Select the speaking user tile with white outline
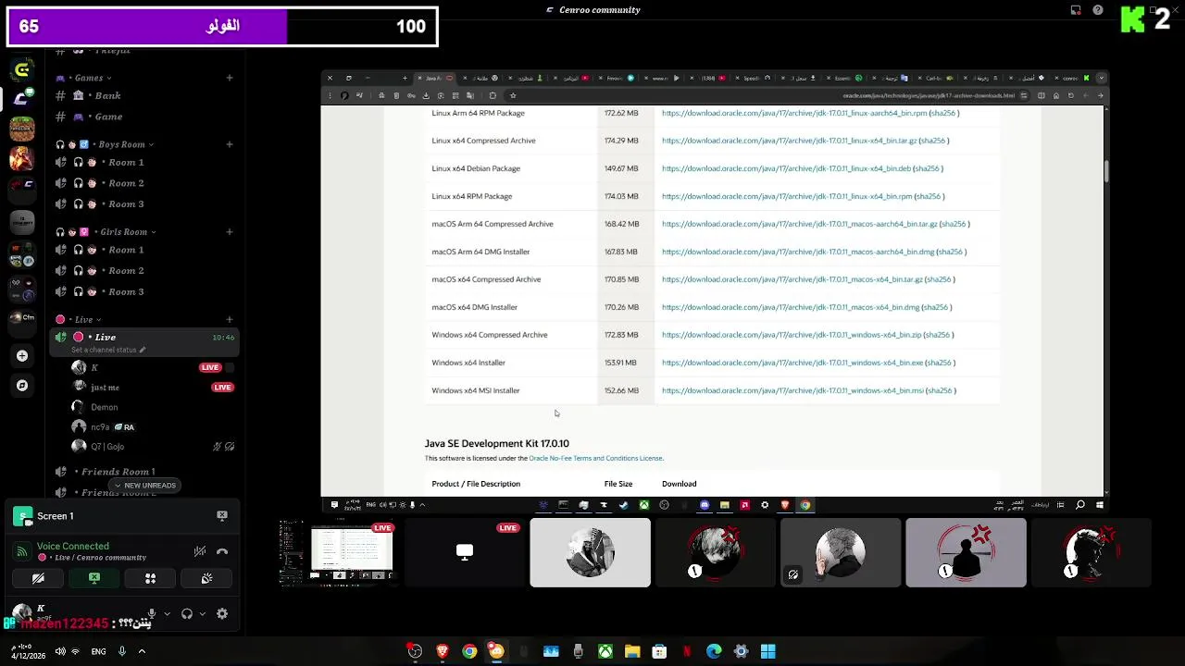Image resolution: width=1185 pixels, height=666 pixels. (590, 553)
